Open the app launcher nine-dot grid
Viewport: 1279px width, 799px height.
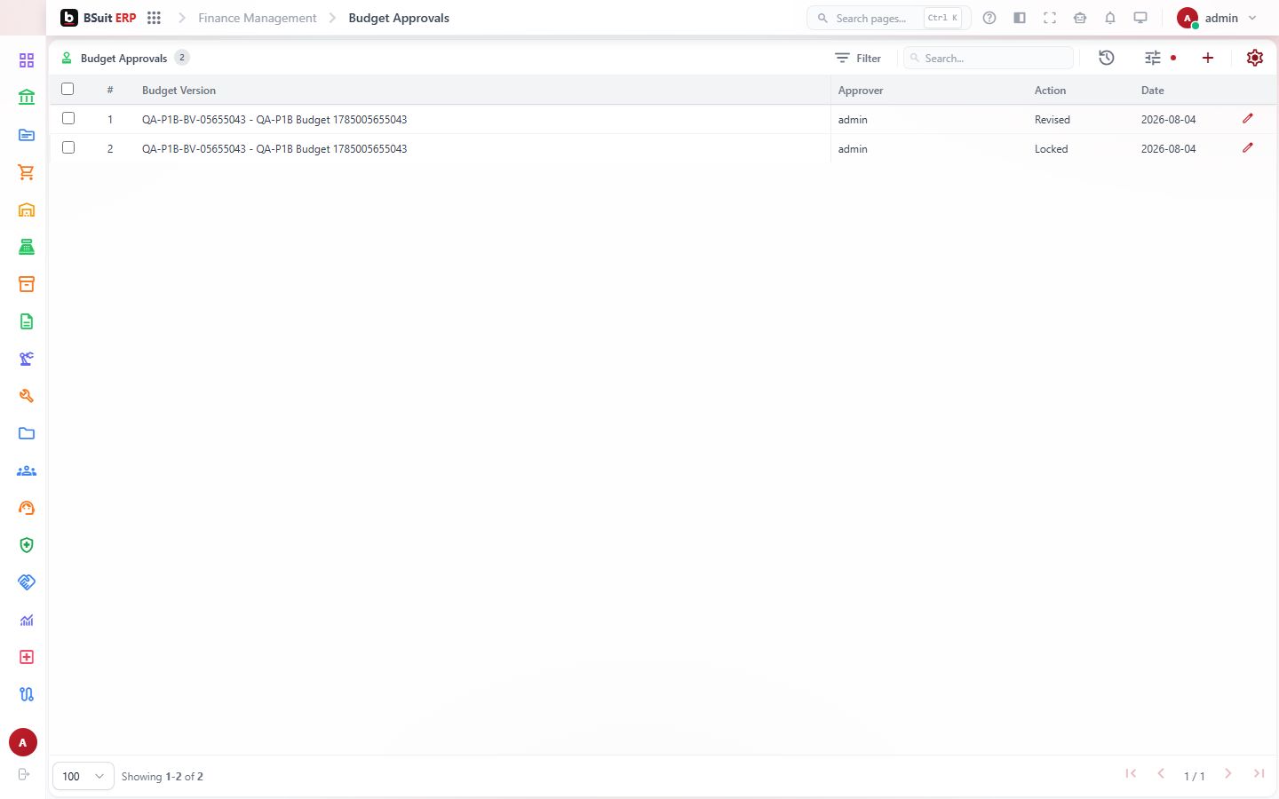[x=154, y=18]
